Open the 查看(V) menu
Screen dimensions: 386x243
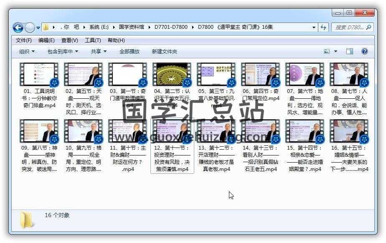(x=70, y=40)
